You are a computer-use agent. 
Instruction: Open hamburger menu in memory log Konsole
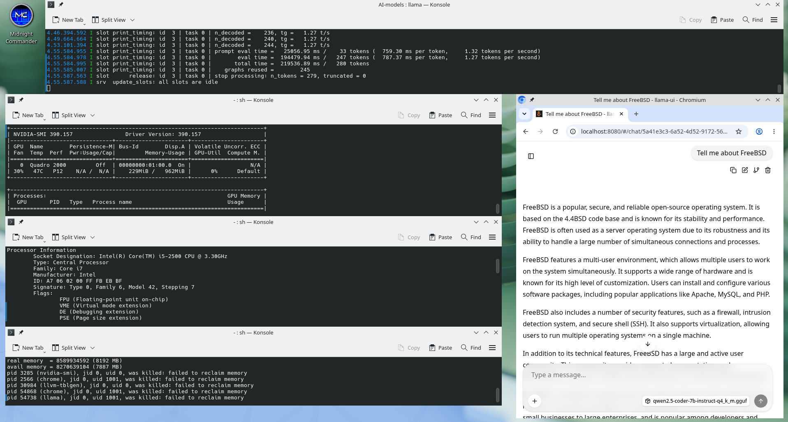coord(492,348)
